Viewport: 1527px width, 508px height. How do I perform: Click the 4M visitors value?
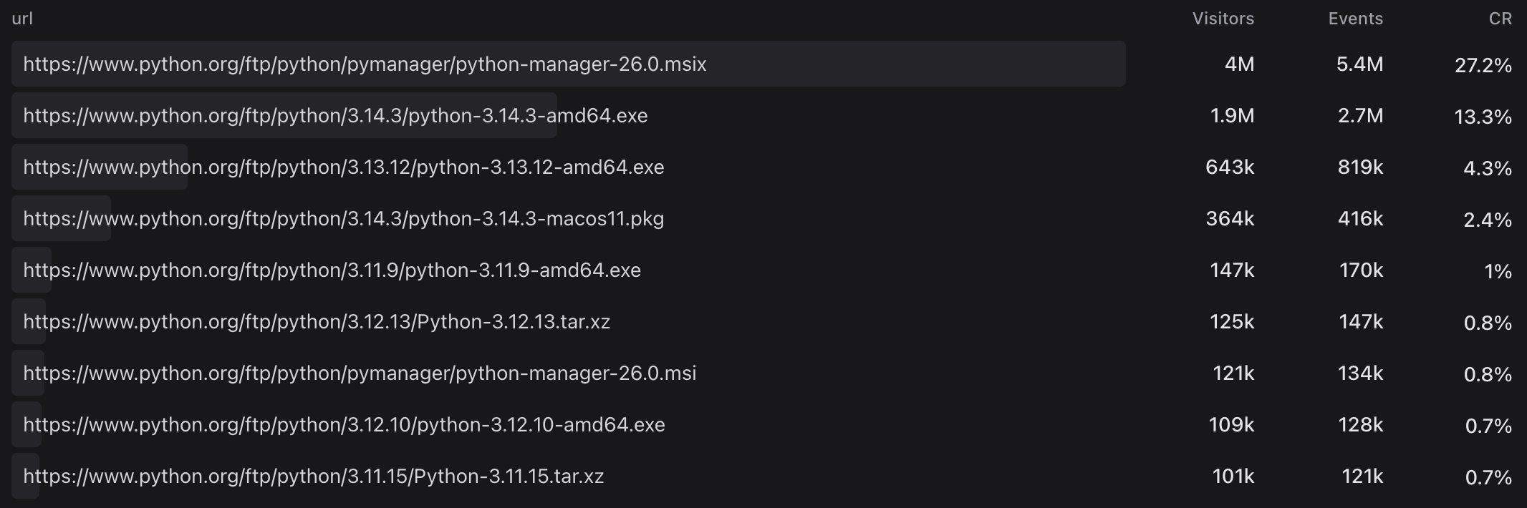[1239, 64]
